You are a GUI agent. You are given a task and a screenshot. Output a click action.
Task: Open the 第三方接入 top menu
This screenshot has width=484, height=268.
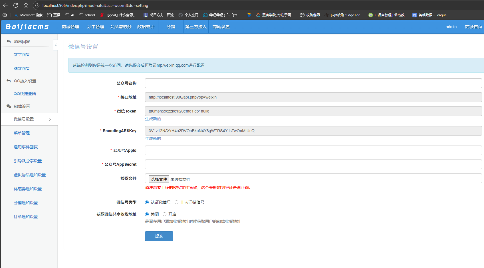click(x=196, y=27)
